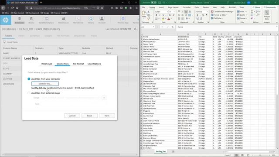This screenshot has height=157, width=279.
Task: Switch to File Format tab in Load Data
Action: (x=78, y=64)
